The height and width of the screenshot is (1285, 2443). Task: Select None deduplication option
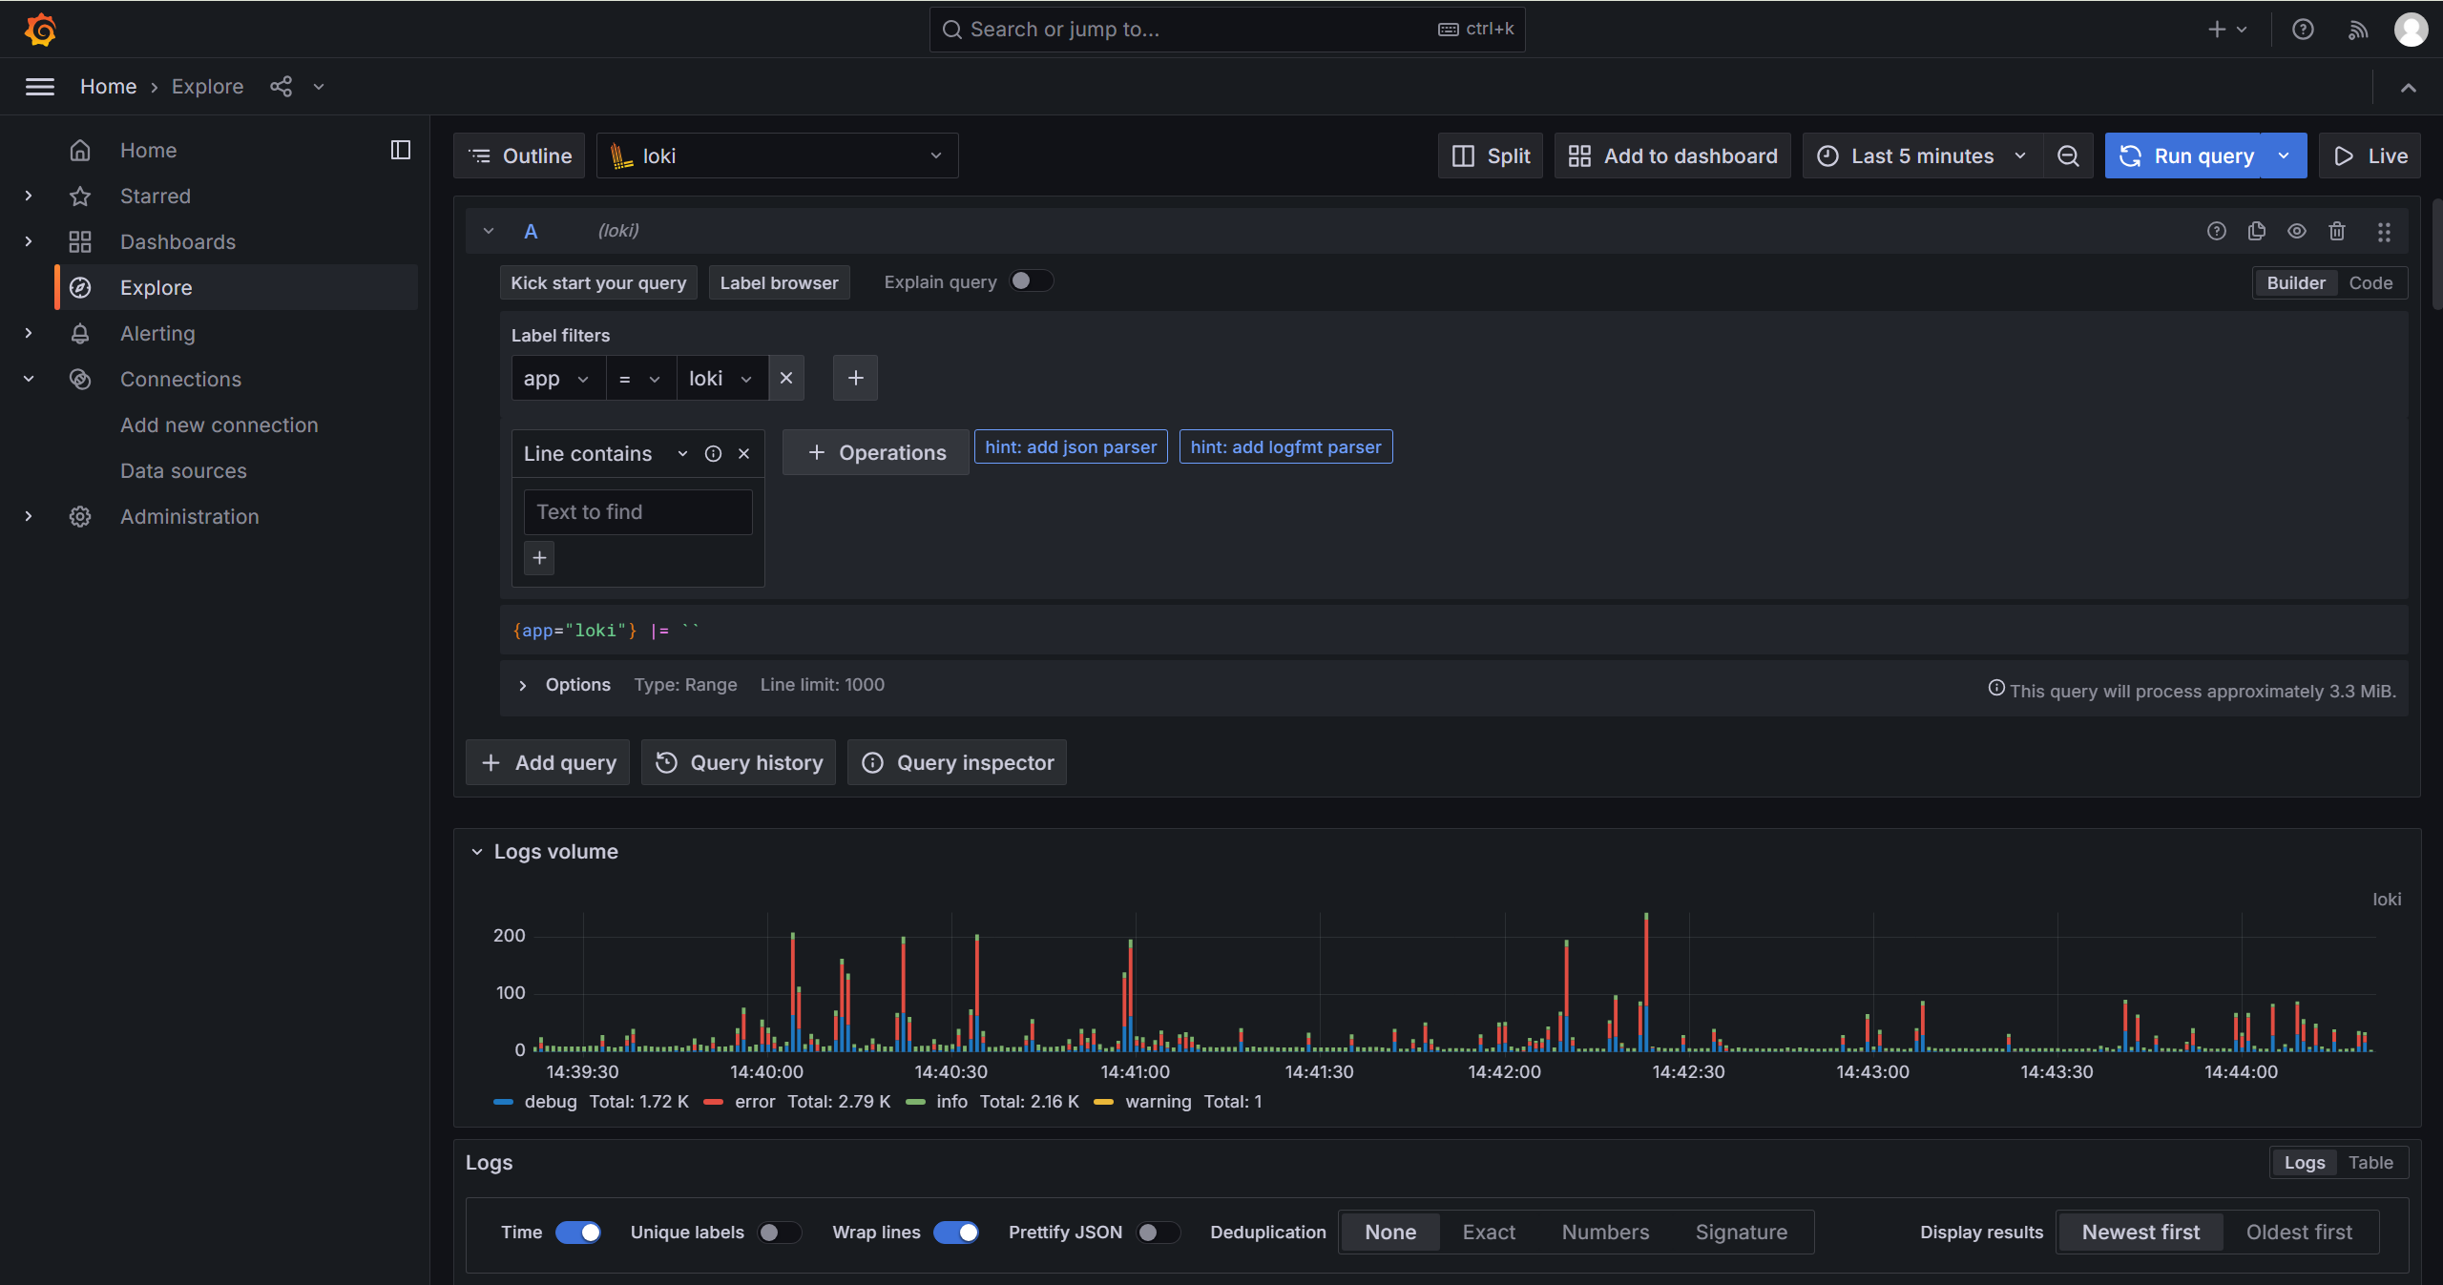tap(1390, 1233)
